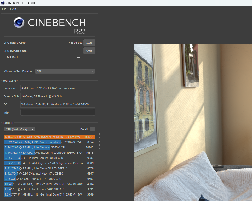Viewport: 252px width, 201px height.
Task: Click the dotted panel splitter handle
Action: [x=100, y=141]
